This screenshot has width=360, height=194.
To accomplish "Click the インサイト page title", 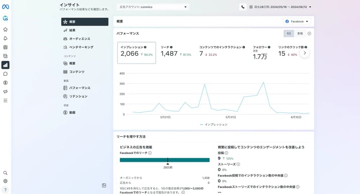I will (70, 5).
